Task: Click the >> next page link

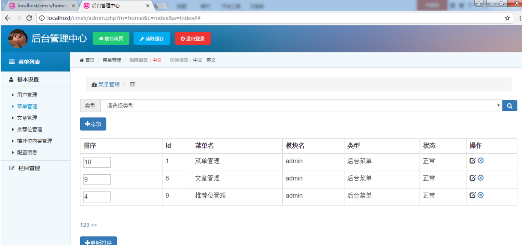Action: pos(94,225)
